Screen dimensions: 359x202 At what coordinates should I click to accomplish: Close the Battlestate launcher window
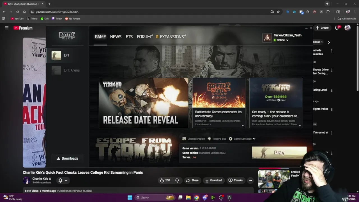pyautogui.click(x=311, y=28)
